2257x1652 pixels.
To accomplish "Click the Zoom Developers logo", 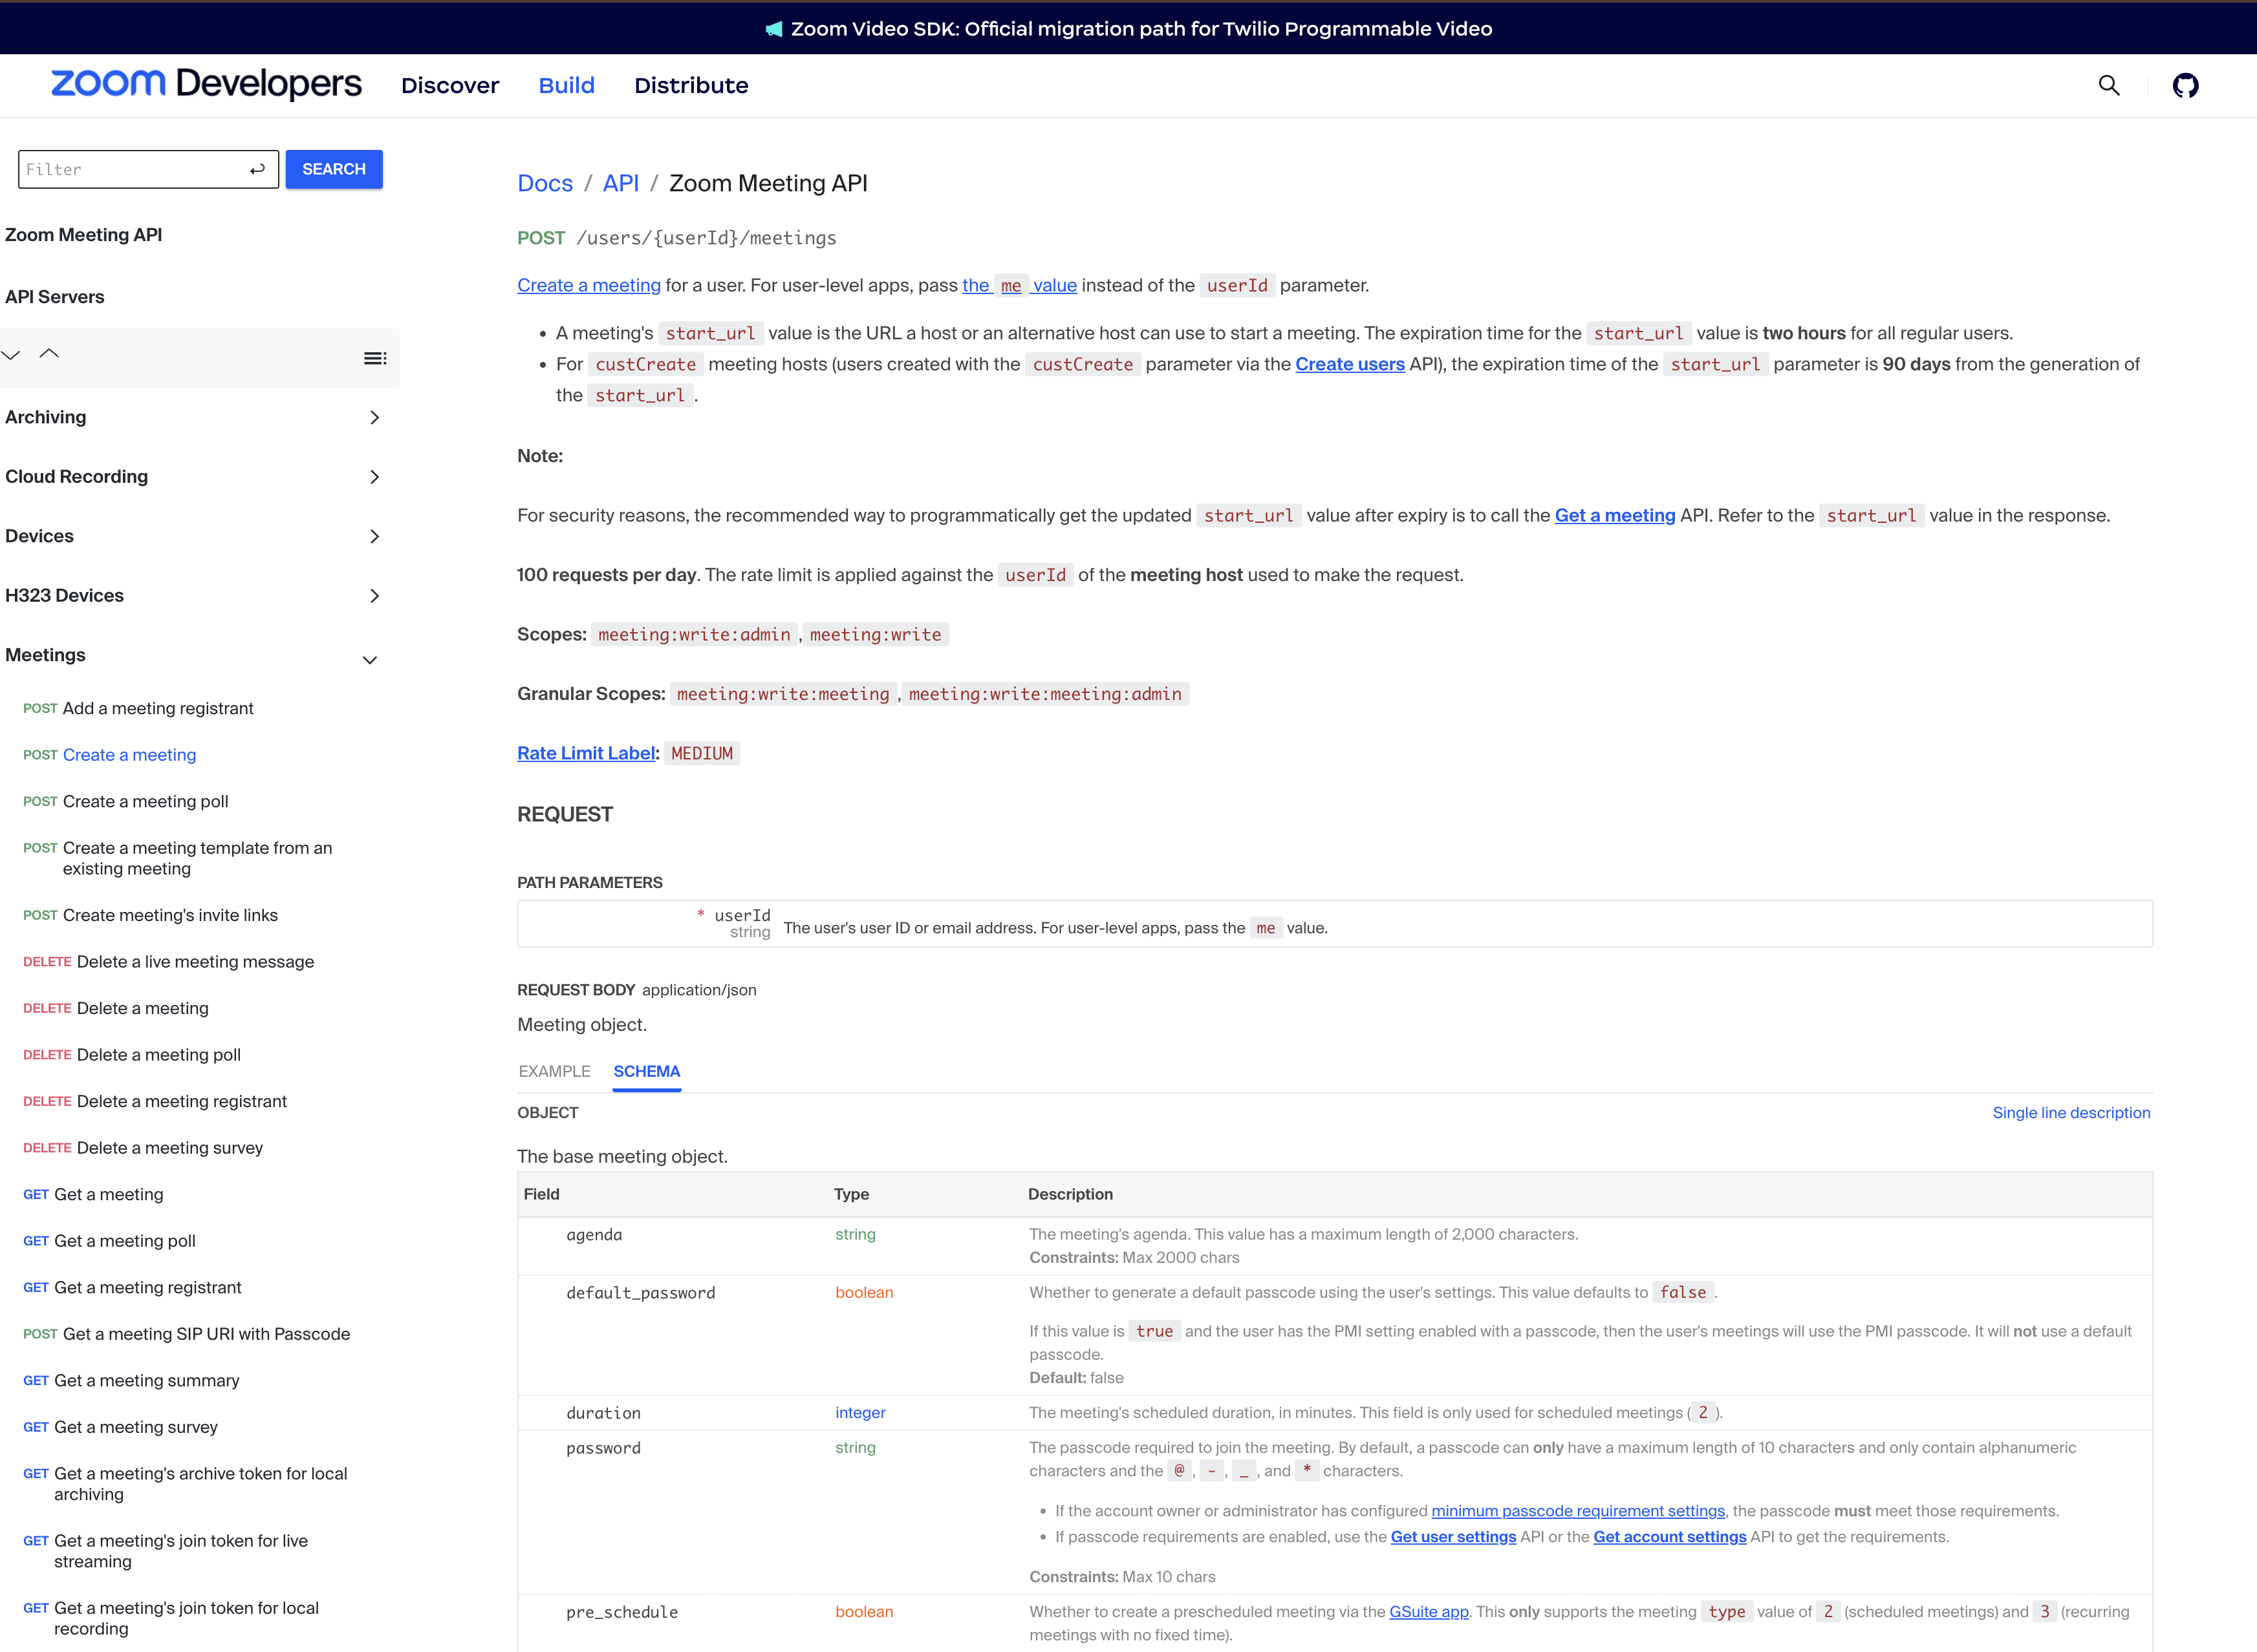I will [x=206, y=83].
